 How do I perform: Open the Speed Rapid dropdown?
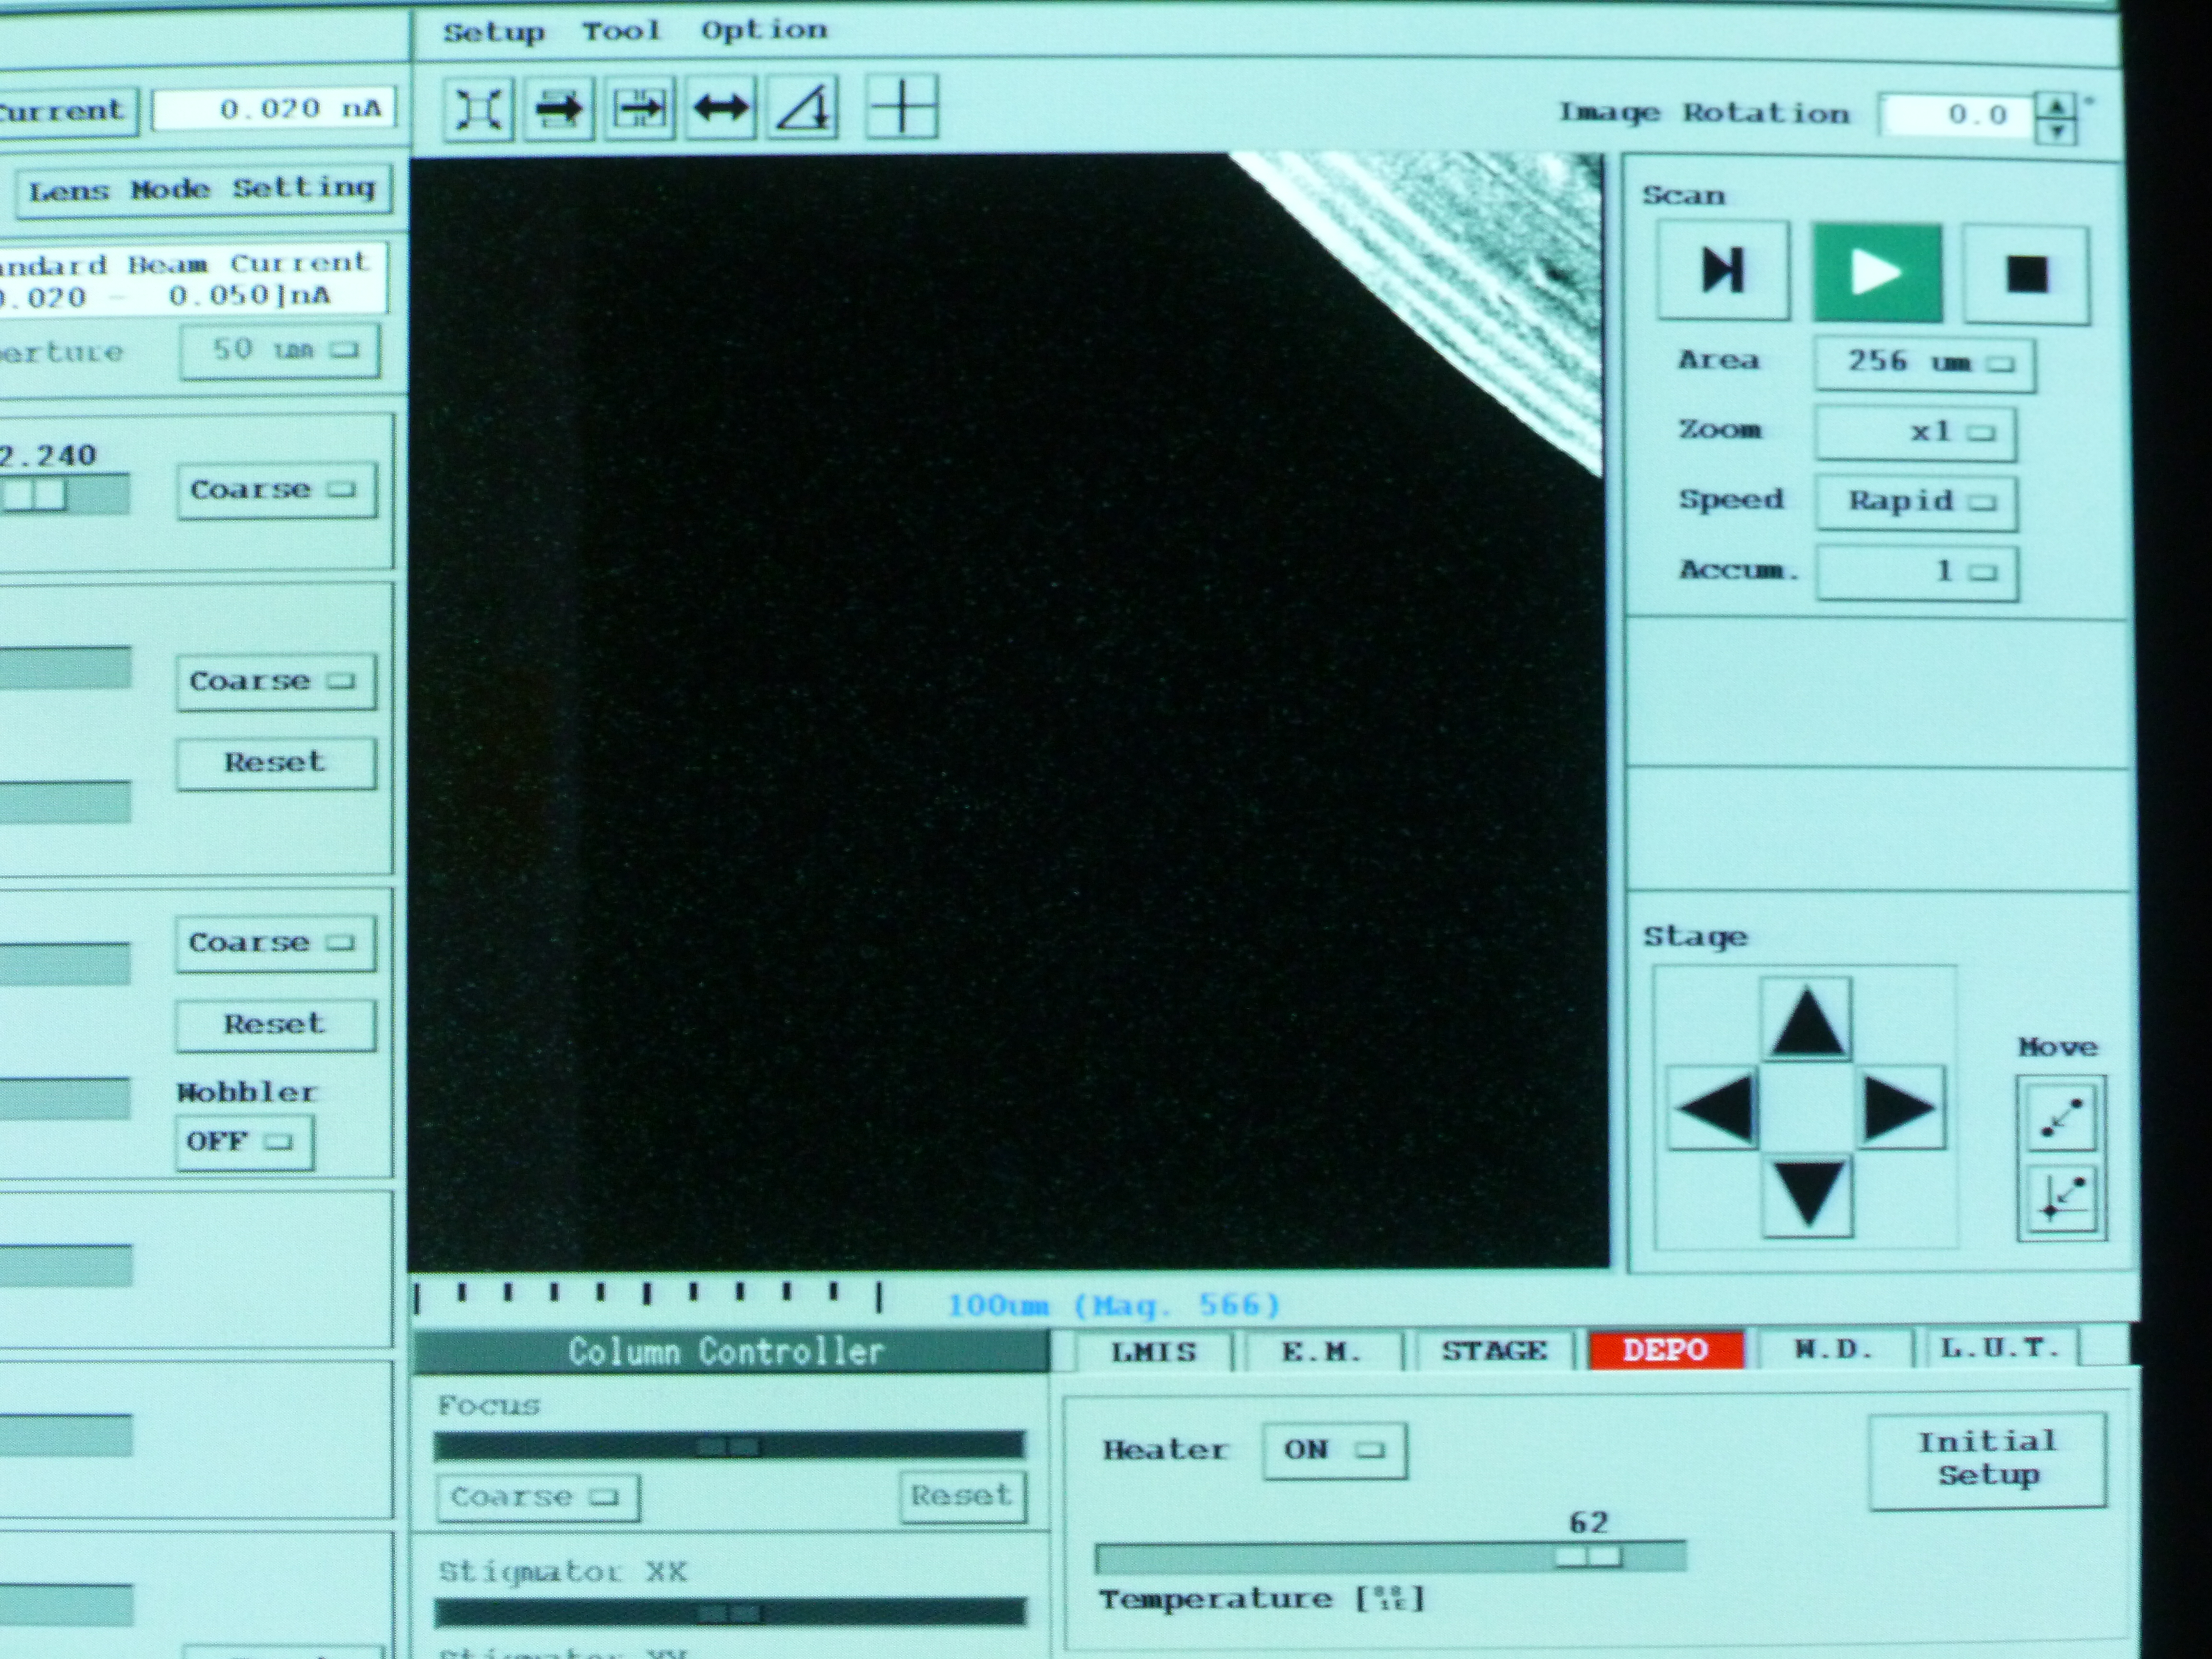(x=1916, y=501)
